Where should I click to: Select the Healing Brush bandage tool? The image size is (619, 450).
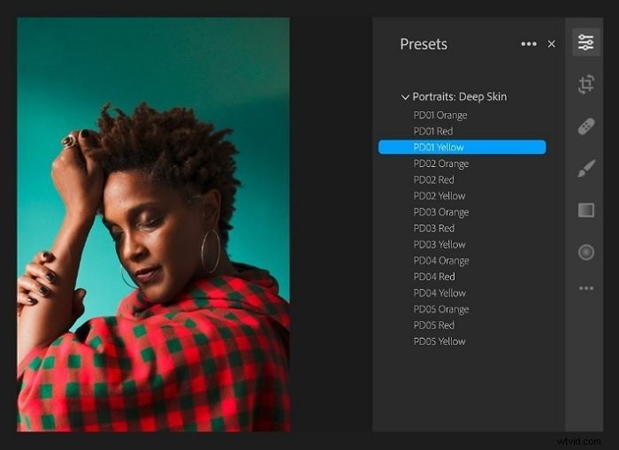[x=585, y=126]
